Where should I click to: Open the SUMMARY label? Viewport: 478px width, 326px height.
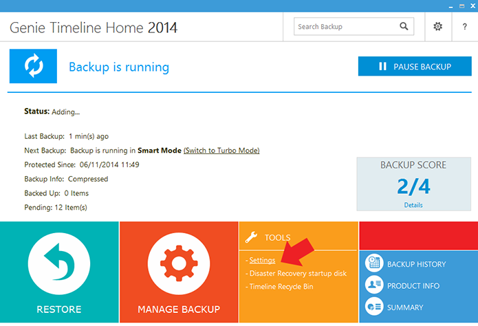pyautogui.click(x=405, y=307)
